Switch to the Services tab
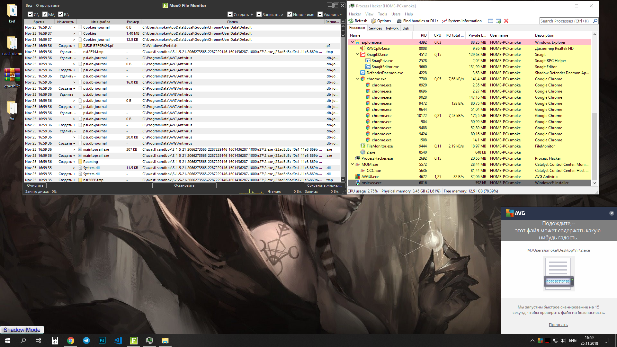This screenshot has height=347, width=617. click(375, 28)
